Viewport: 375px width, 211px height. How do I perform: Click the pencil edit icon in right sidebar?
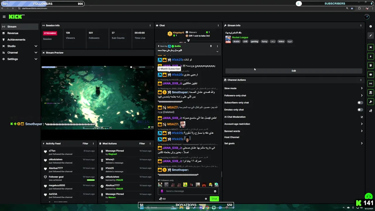[371, 36]
